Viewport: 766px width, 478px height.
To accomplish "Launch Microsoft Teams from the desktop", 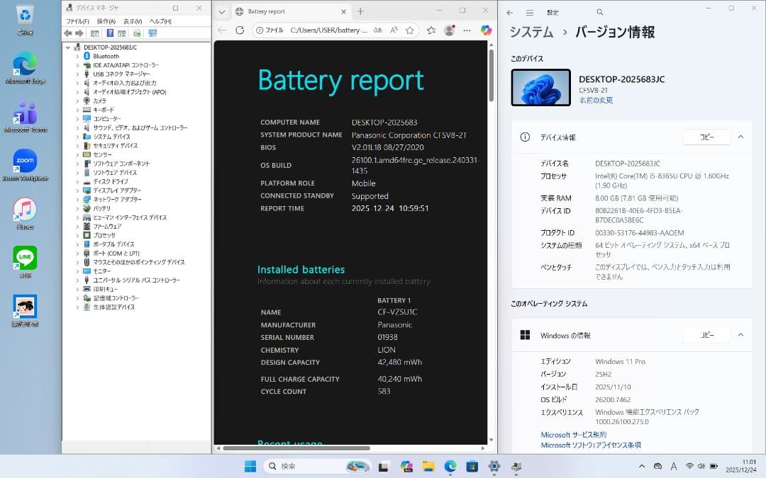I will [x=25, y=117].
